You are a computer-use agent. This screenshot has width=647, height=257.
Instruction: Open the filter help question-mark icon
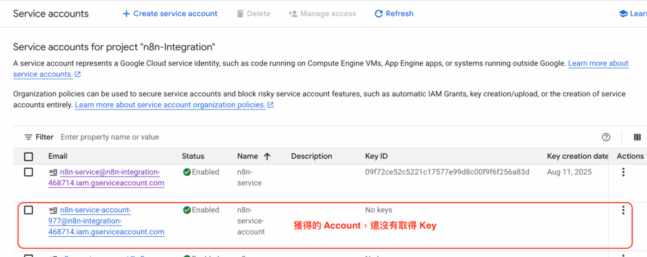(606, 137)
